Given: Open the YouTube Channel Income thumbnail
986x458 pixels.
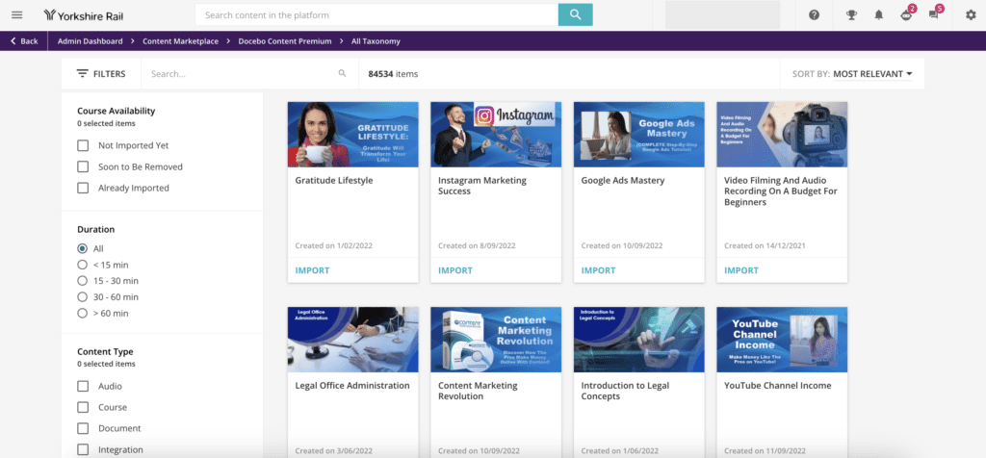Looking at the screenshot, I should 782,340.
